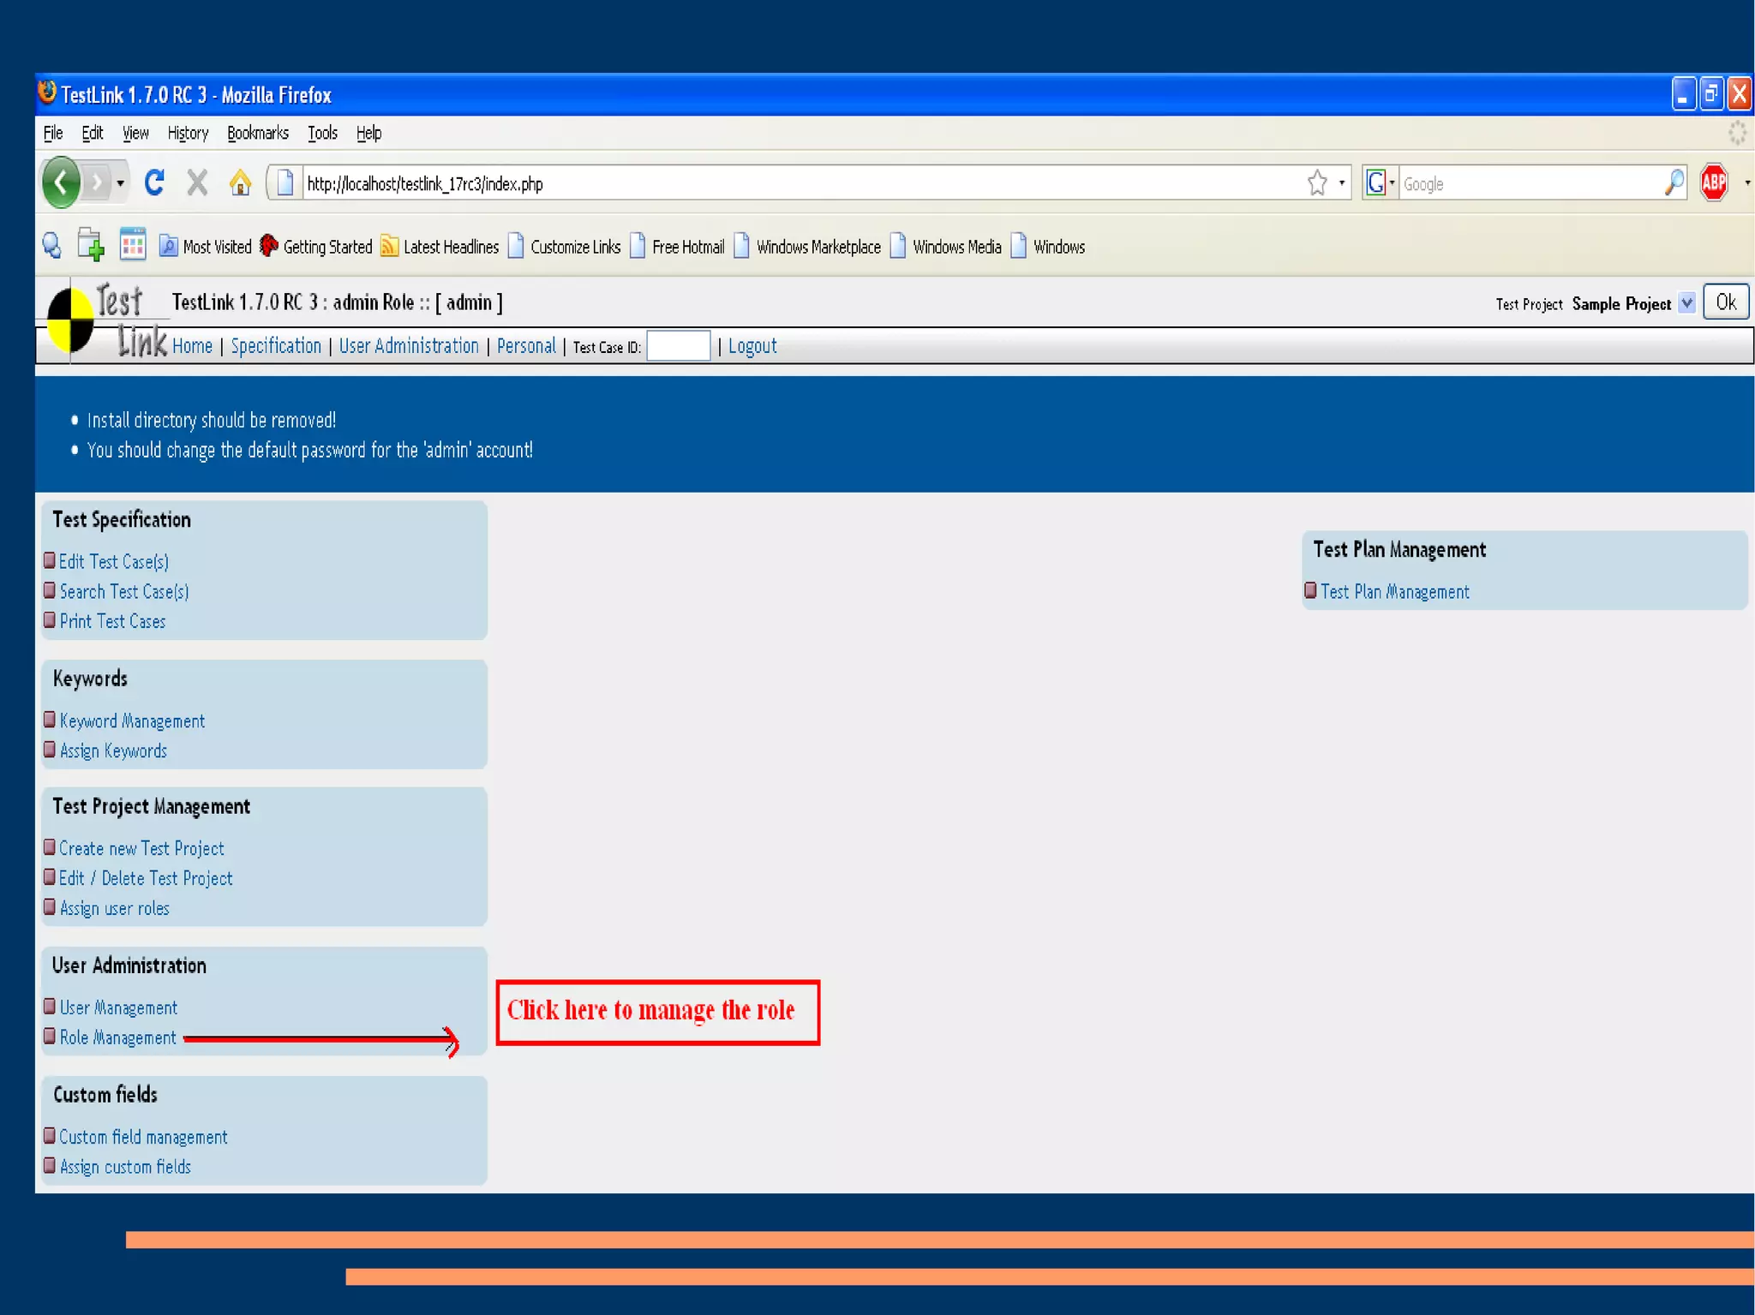Click the TestLink logo
1755x1315 pixels.
point(106,320)
